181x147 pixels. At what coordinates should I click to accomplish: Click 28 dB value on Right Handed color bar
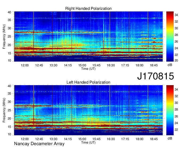(176, 35)
